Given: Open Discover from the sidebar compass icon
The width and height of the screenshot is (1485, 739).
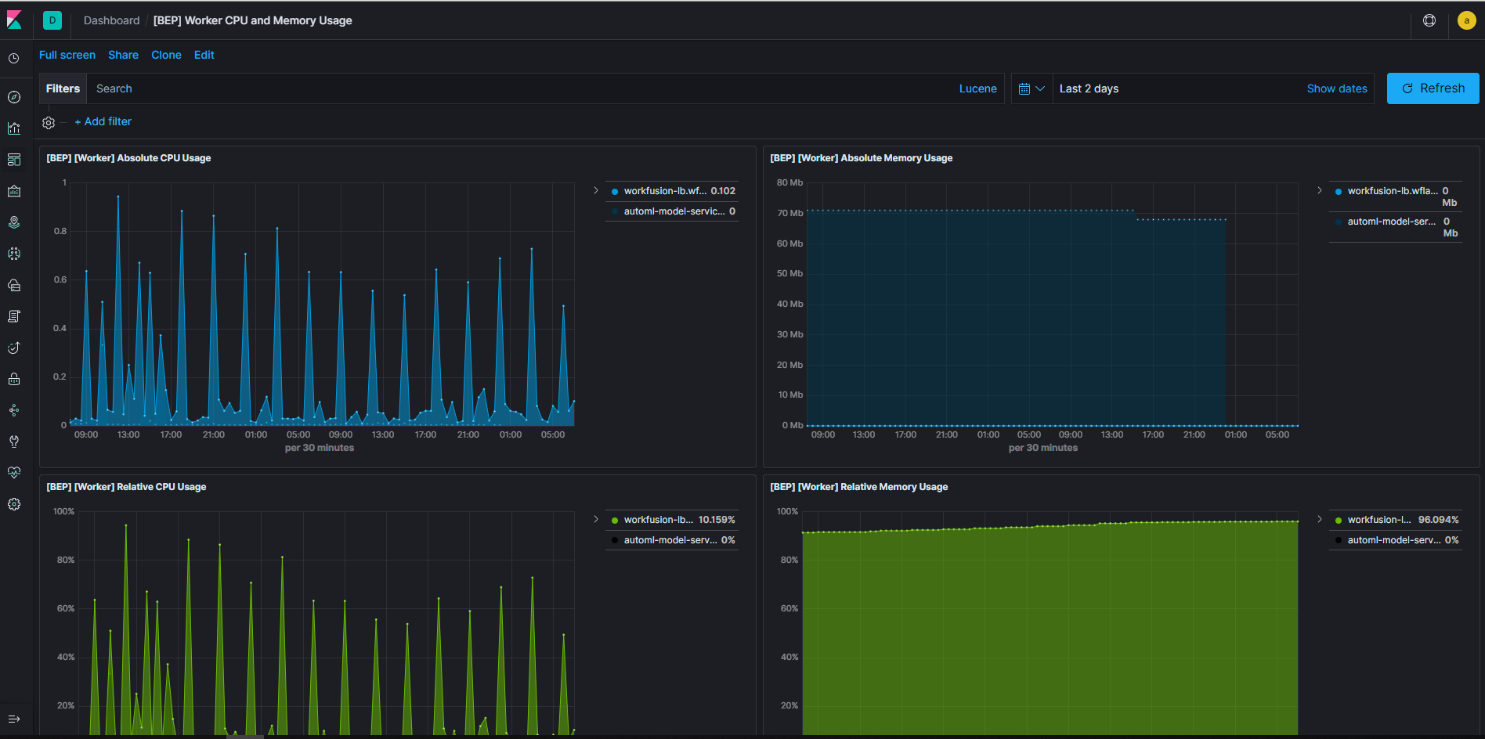Looking at the screenshot, I should tap(14, 97).
